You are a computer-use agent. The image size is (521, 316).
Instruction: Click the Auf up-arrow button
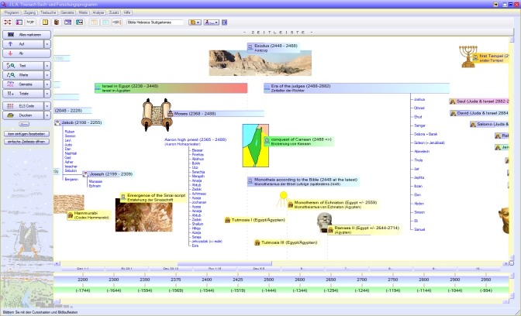(x=23, y=44)
